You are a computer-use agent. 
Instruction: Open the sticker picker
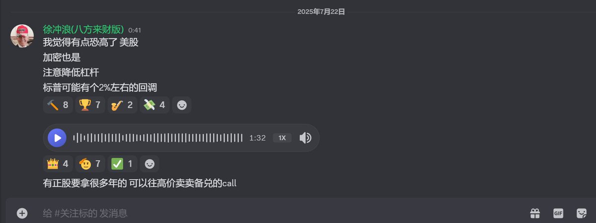[x=582, y=214]
